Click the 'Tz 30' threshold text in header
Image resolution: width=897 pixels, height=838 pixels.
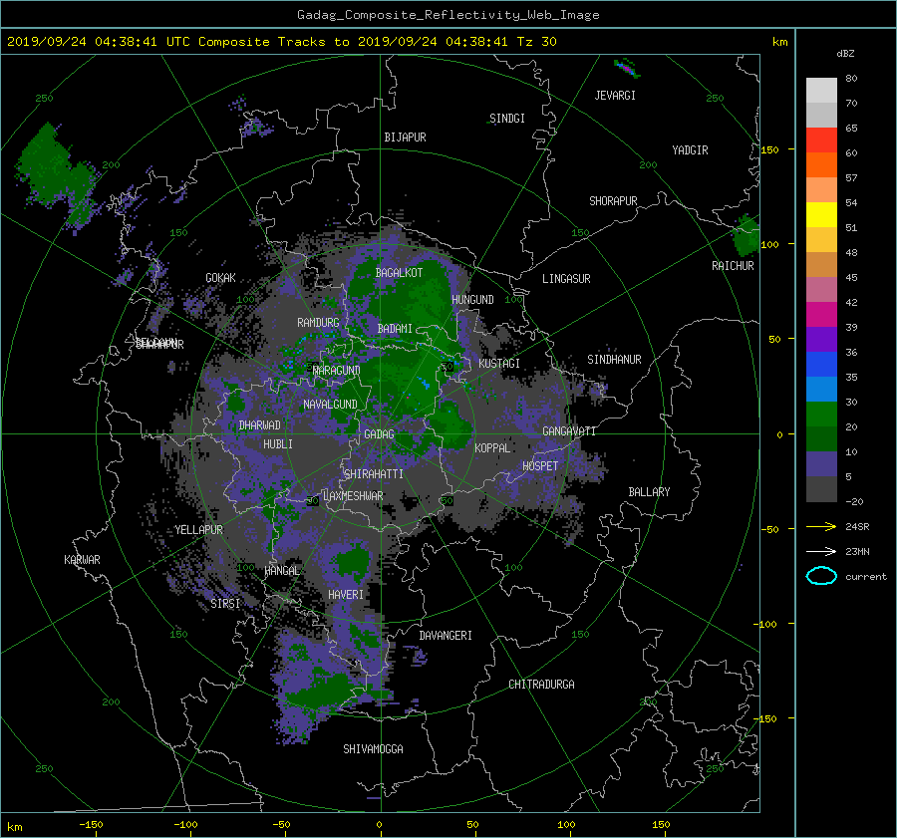(x=536, y=42)
